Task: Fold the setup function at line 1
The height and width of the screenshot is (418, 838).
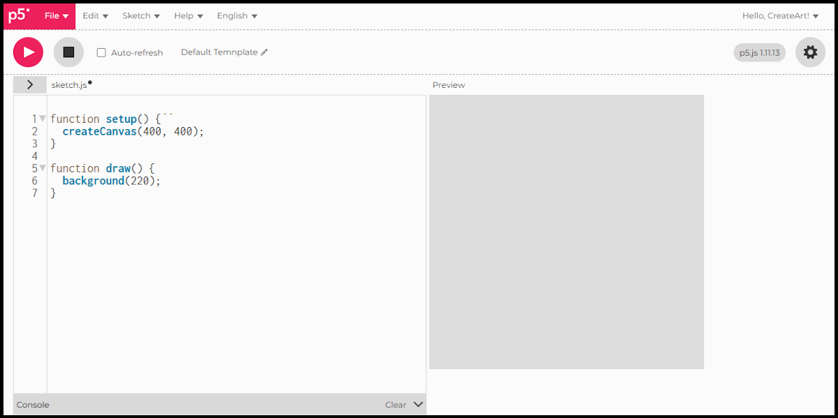Action: tap(43, 119)
